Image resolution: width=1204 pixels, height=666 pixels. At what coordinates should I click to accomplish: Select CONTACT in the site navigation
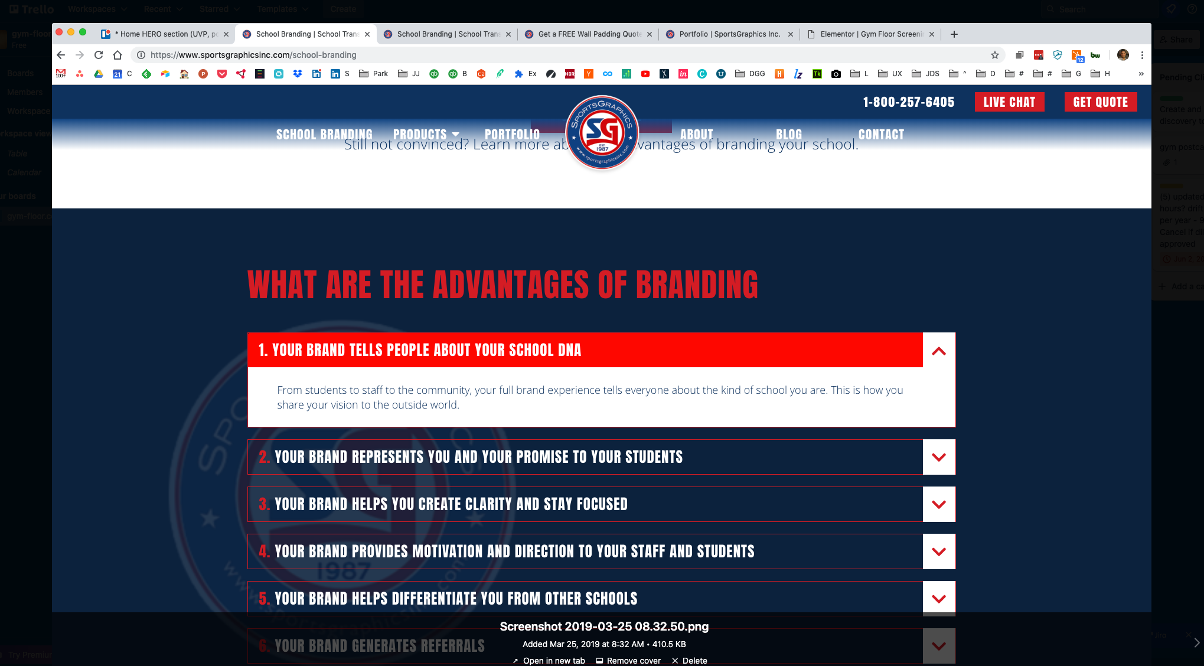click(882, 134)
